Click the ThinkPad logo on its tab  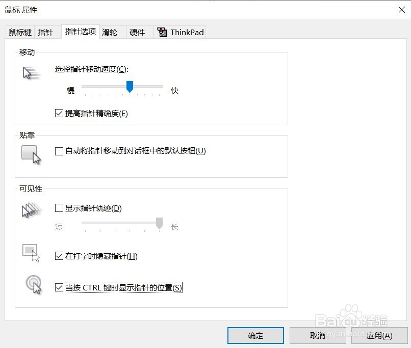click(163, 32)
